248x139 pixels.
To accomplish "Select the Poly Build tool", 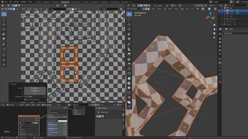I will click(129, 78).
